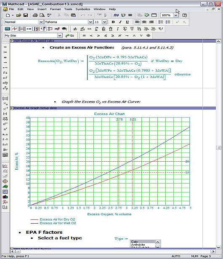Open the Tahoma font dropdown
223x259 pixels.
click(90, 22)
